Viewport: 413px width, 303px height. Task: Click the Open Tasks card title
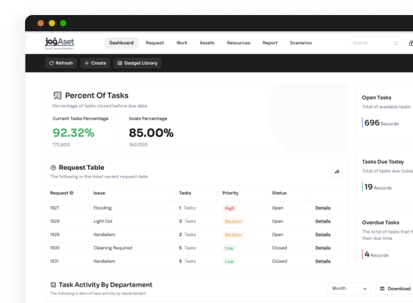coord(376,98)
